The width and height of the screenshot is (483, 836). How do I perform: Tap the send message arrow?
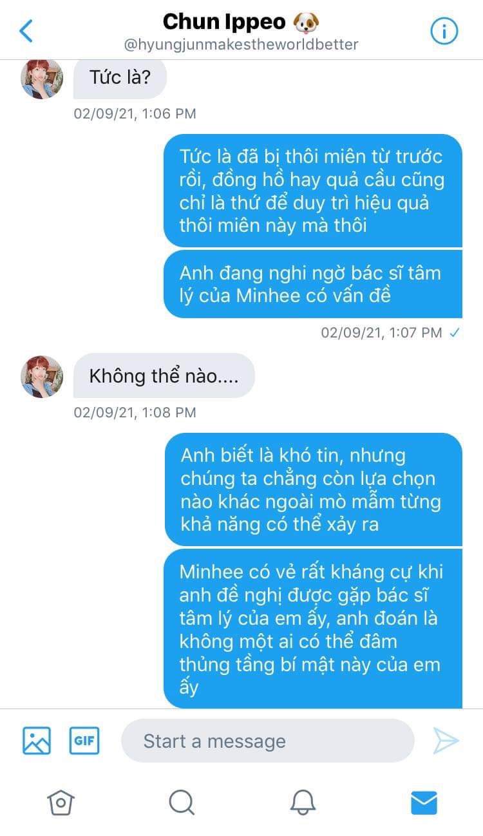445,741
